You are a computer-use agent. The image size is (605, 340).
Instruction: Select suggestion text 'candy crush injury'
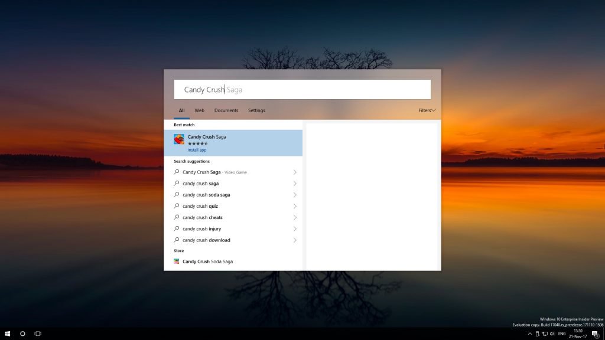(x=202, y=229)
